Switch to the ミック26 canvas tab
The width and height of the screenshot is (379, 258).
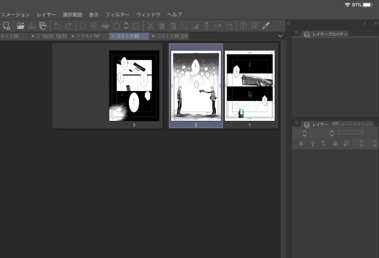tap(14, 36)
